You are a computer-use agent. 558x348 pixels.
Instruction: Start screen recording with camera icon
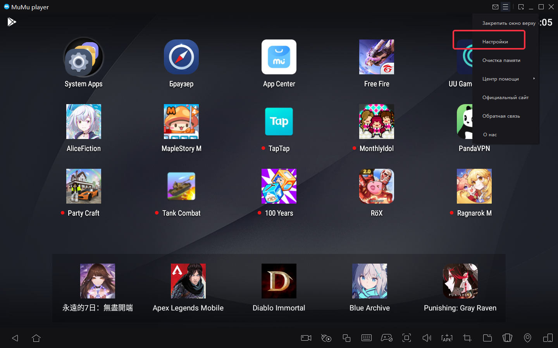click(306, 338)
